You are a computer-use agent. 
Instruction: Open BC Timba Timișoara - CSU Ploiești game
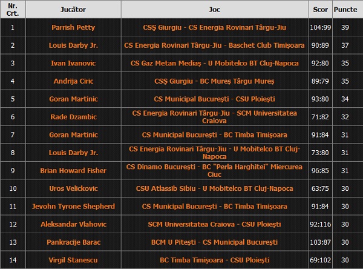214,260
